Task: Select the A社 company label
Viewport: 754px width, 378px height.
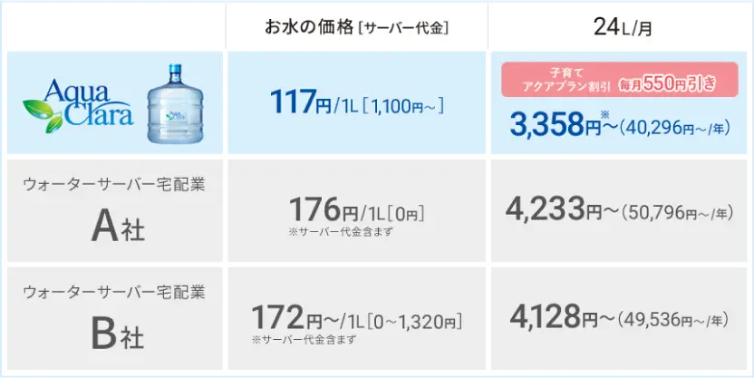Action: [x=118, y=228]
